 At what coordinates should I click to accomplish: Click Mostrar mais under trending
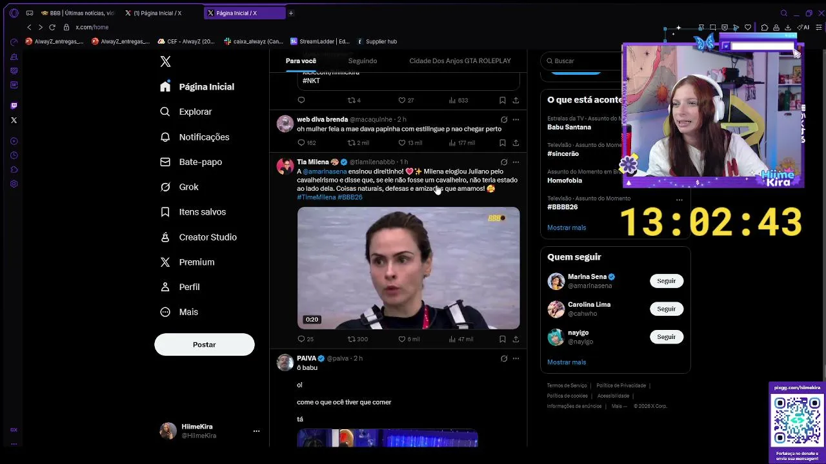coord(567,227)
